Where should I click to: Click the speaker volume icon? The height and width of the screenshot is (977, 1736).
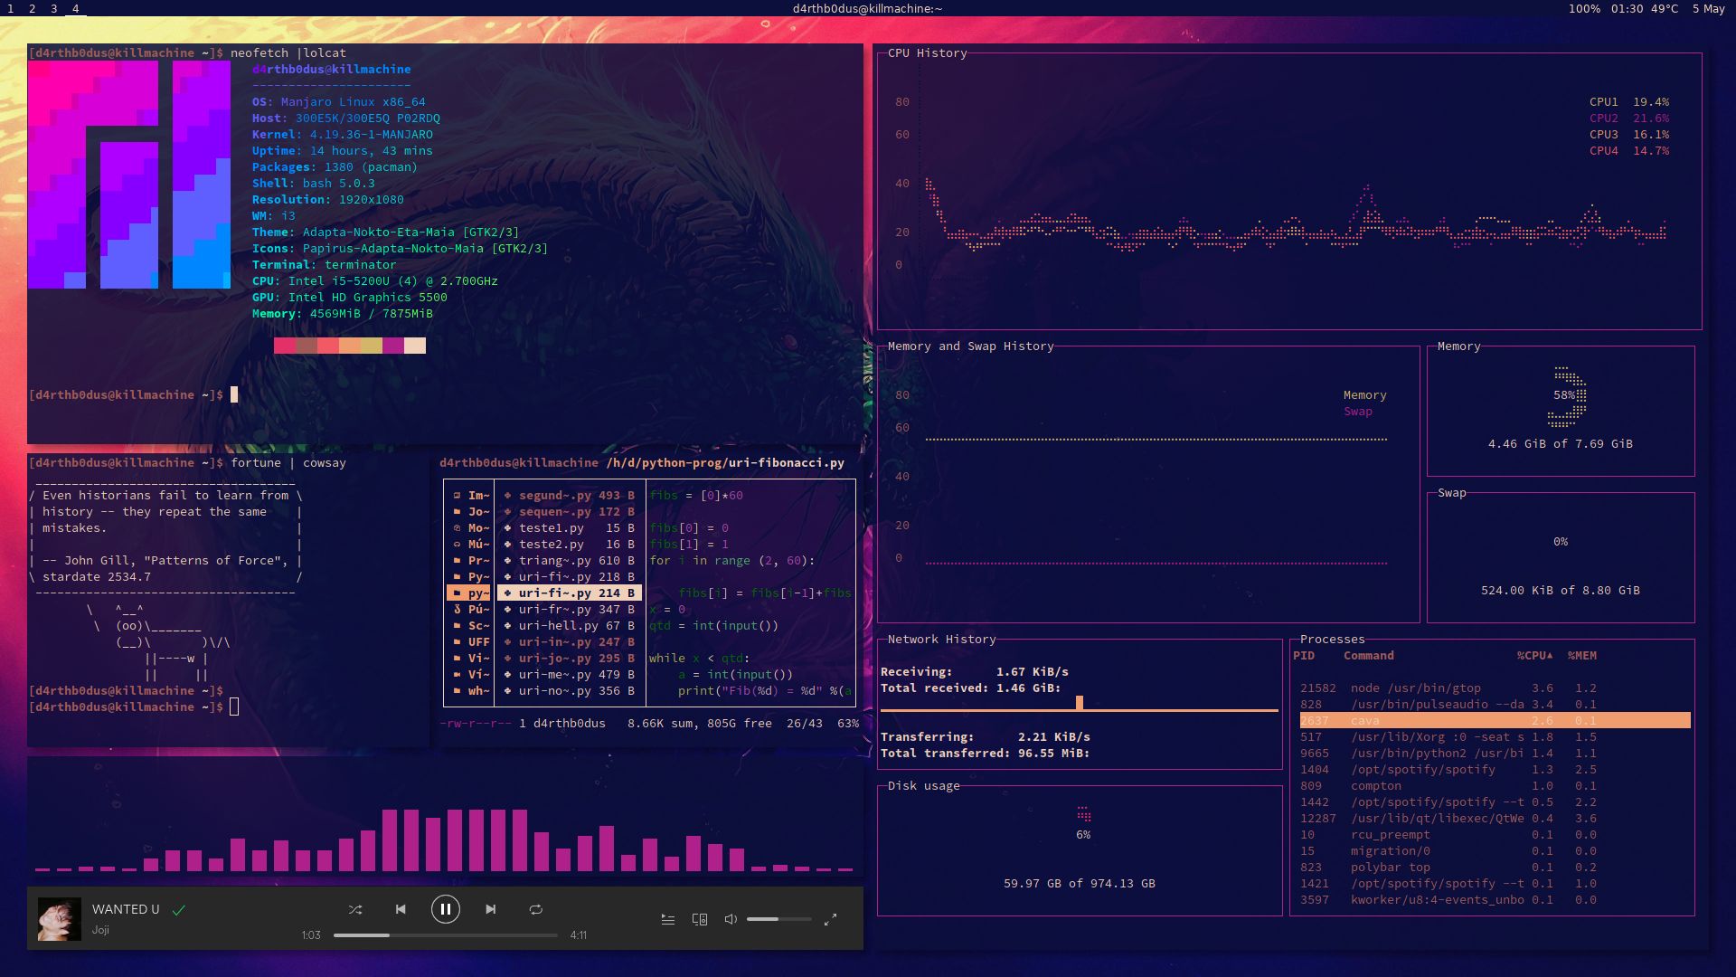click(x=730, y=919)
